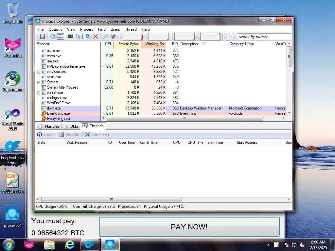The height and width of the screenshot is (251, 335).
Task: Select the winlogon.exe process
Action: (161, 98)
